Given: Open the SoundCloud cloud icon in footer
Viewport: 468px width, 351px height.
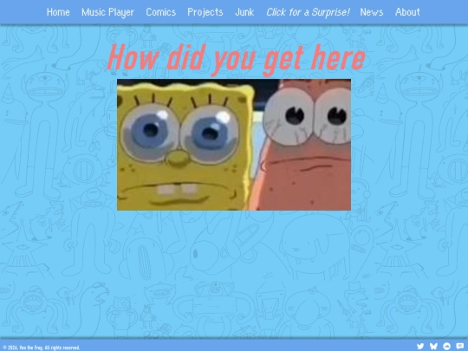Looking at the screenshot, I should 447,346.
